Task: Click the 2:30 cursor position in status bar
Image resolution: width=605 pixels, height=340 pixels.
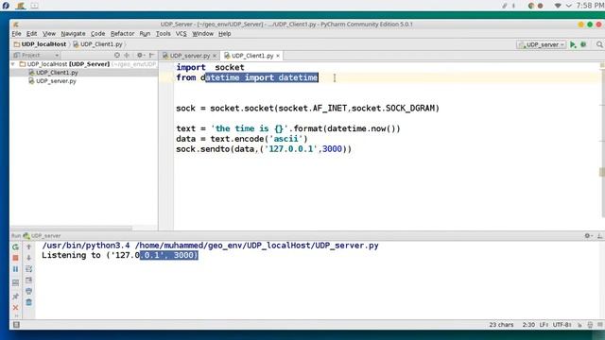Action: [x=528, y=325]
